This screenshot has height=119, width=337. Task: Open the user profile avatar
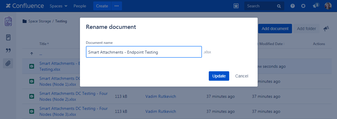point(328,6)
